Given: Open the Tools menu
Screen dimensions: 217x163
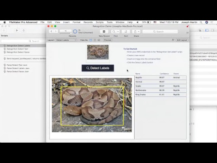Looking at the screenshot, I should pos(109,22).
